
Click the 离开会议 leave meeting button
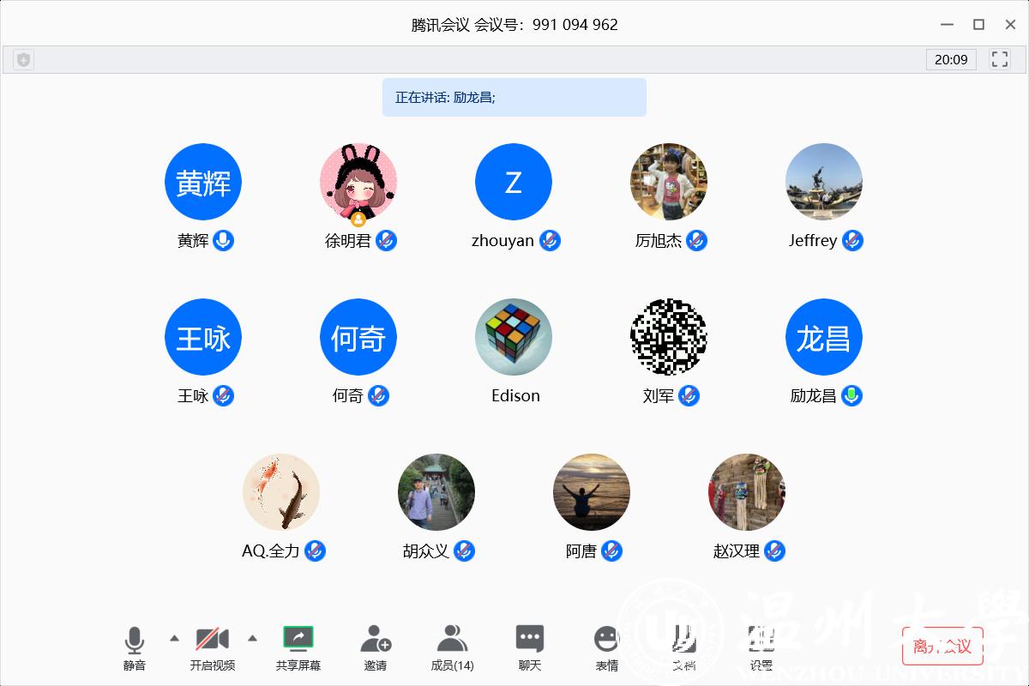942,646
